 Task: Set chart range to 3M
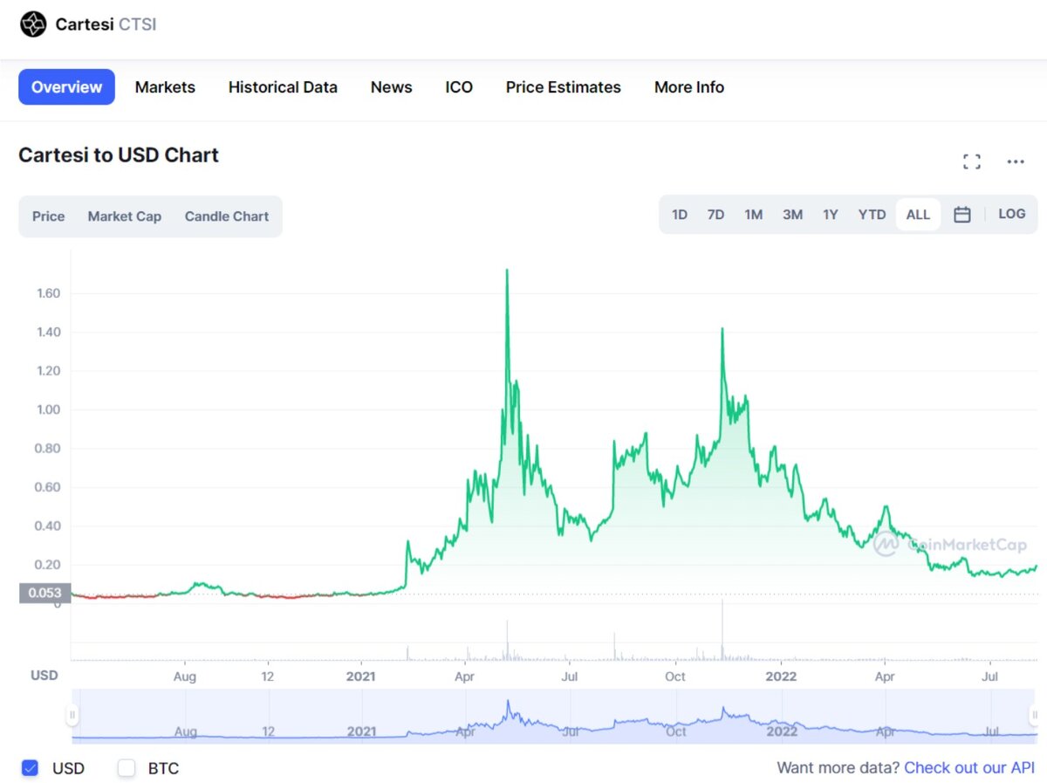[792, 215]
